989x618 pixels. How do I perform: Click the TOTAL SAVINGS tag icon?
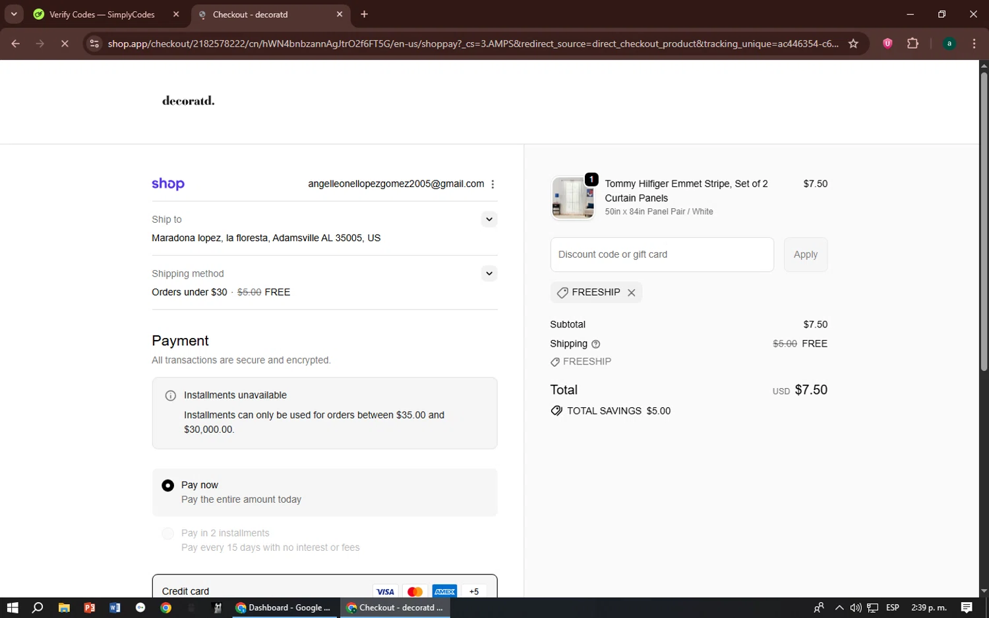[556, 411]
